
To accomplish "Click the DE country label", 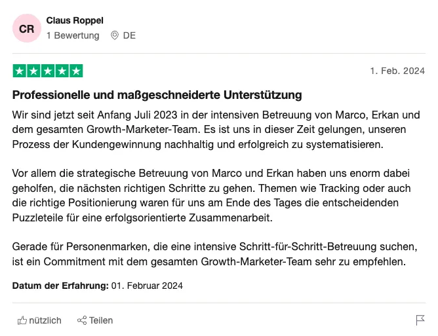I will [129, 35].
